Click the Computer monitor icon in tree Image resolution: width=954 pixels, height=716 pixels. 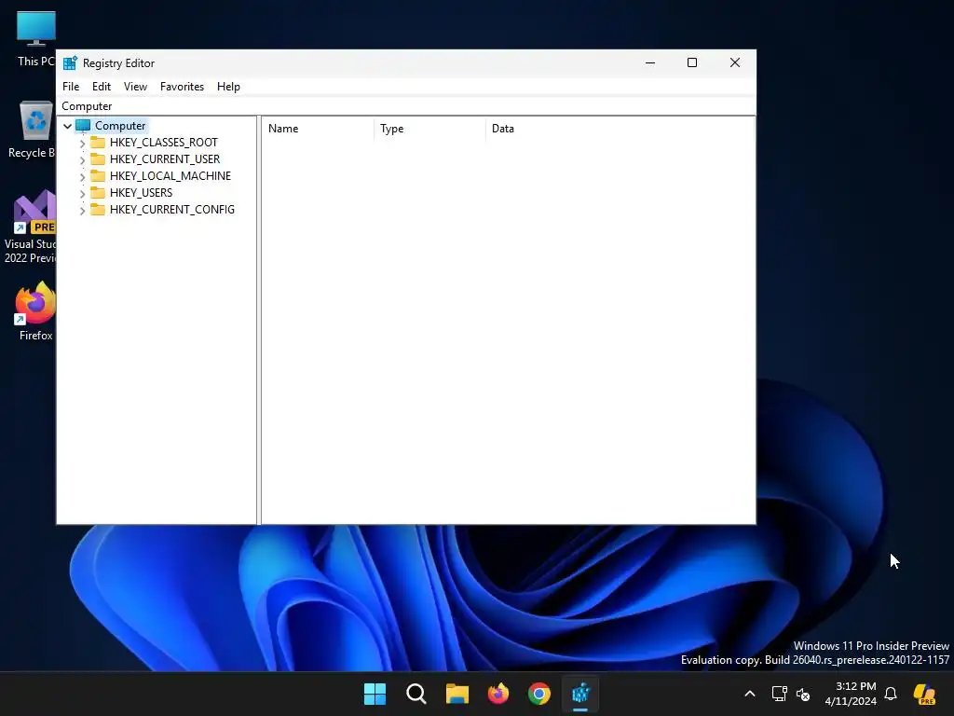(x=83, y=126)
